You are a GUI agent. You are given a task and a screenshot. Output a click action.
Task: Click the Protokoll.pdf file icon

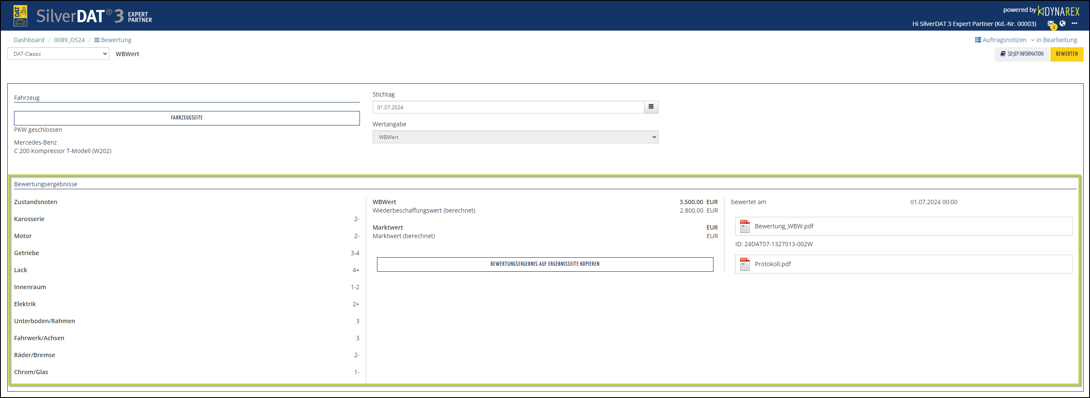(745, 264)
